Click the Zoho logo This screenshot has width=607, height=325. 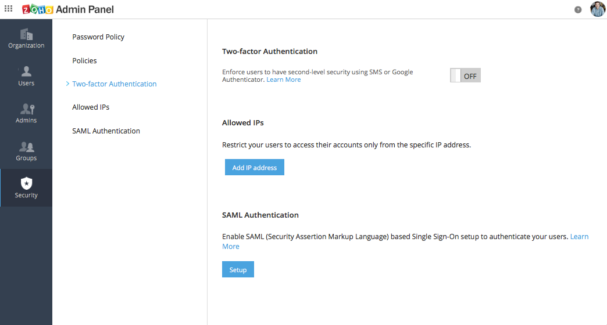pos(38,9)
